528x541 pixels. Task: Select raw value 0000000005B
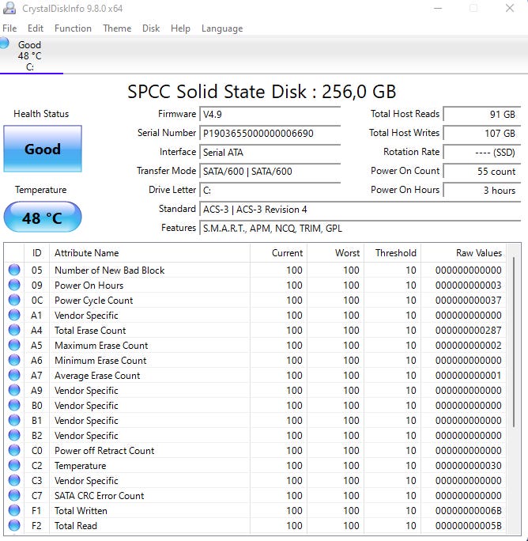click(x=469, y=526)
